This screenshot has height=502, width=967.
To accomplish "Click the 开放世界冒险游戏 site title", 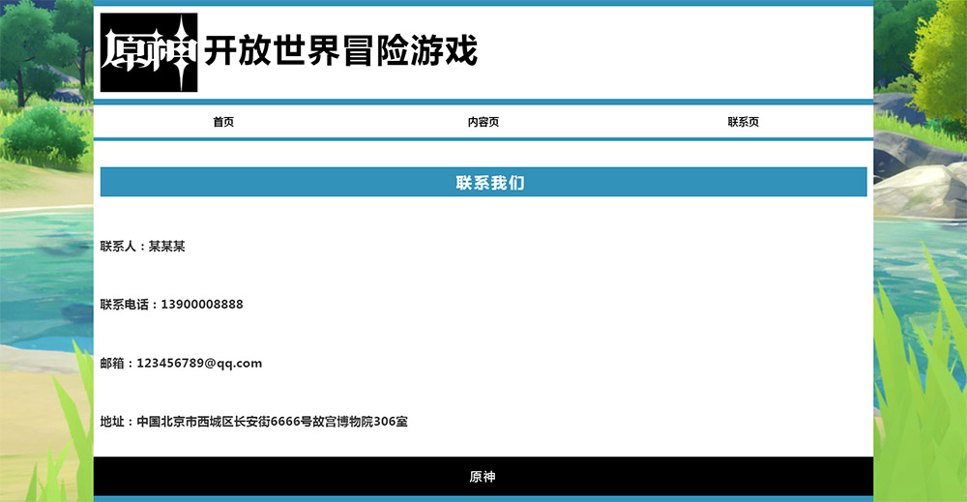I will 341,50.
